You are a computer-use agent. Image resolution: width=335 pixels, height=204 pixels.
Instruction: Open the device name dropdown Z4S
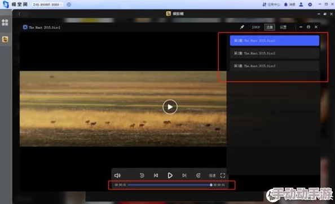point(47,5)
